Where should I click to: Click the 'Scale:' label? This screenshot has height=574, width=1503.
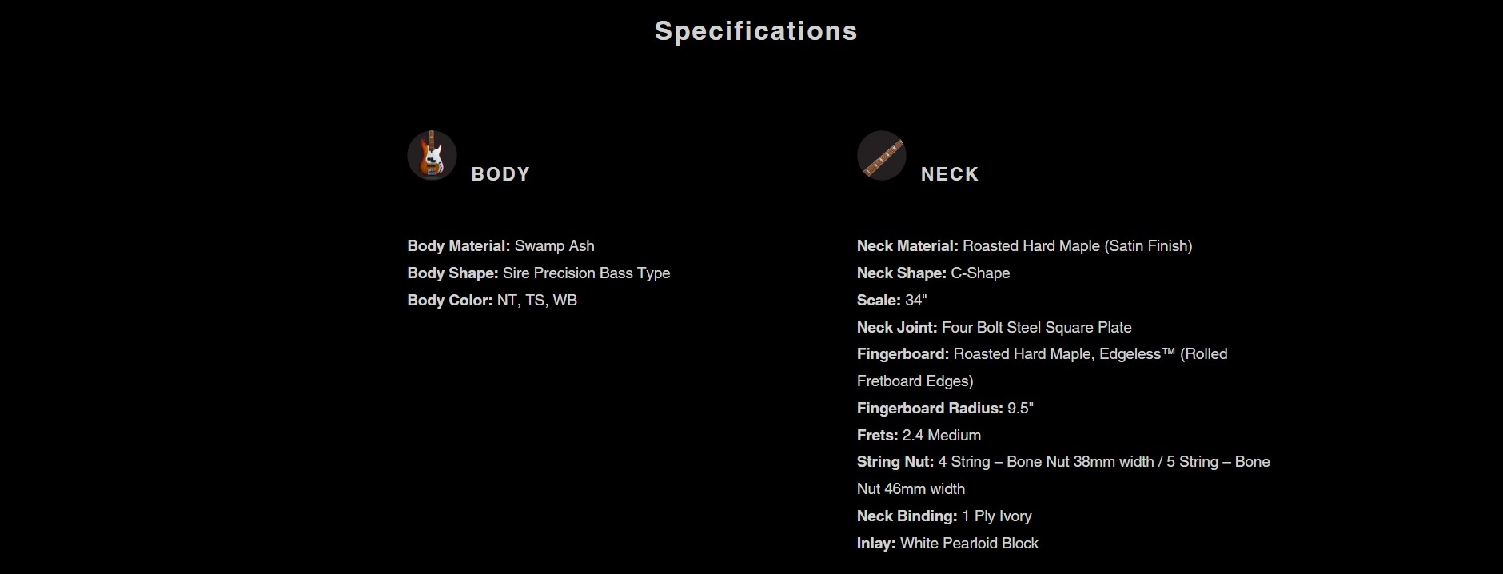pos(879,301)
